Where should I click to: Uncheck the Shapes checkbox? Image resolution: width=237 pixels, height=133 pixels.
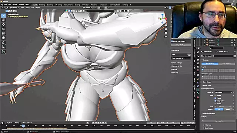(215, 98)
